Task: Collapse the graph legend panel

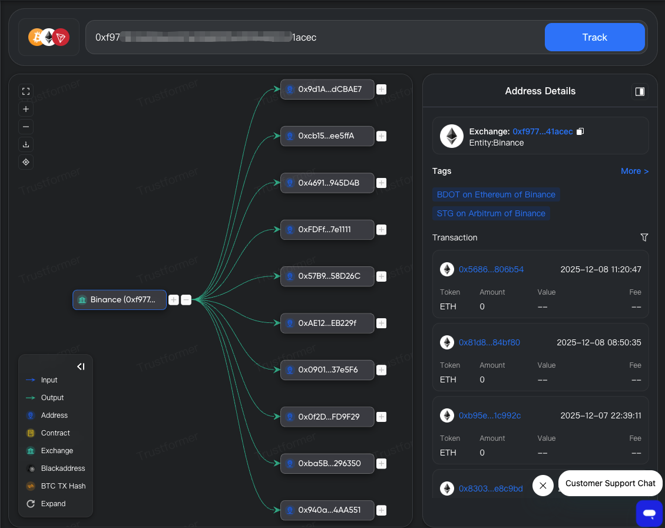Action: 81,366
